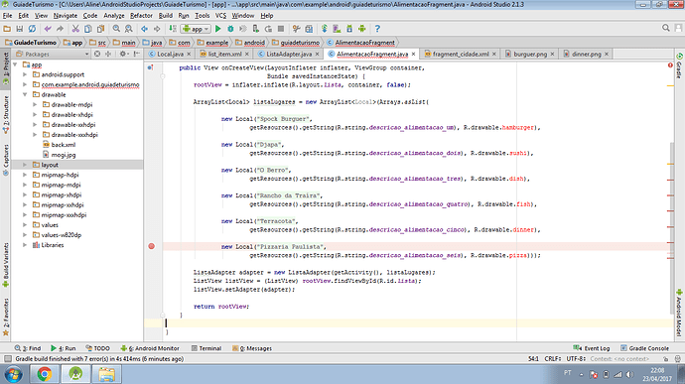Run the app with the green play icon
The height and width of the screenshot is (384, 685).
218,29
